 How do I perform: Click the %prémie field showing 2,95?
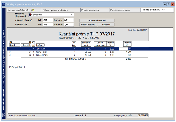[x=69, y=25]
